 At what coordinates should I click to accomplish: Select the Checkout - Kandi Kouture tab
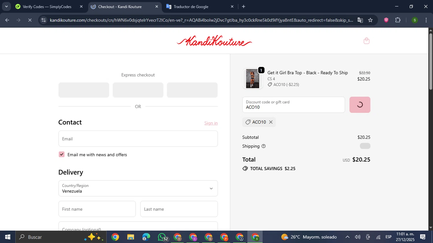[120, 7]
